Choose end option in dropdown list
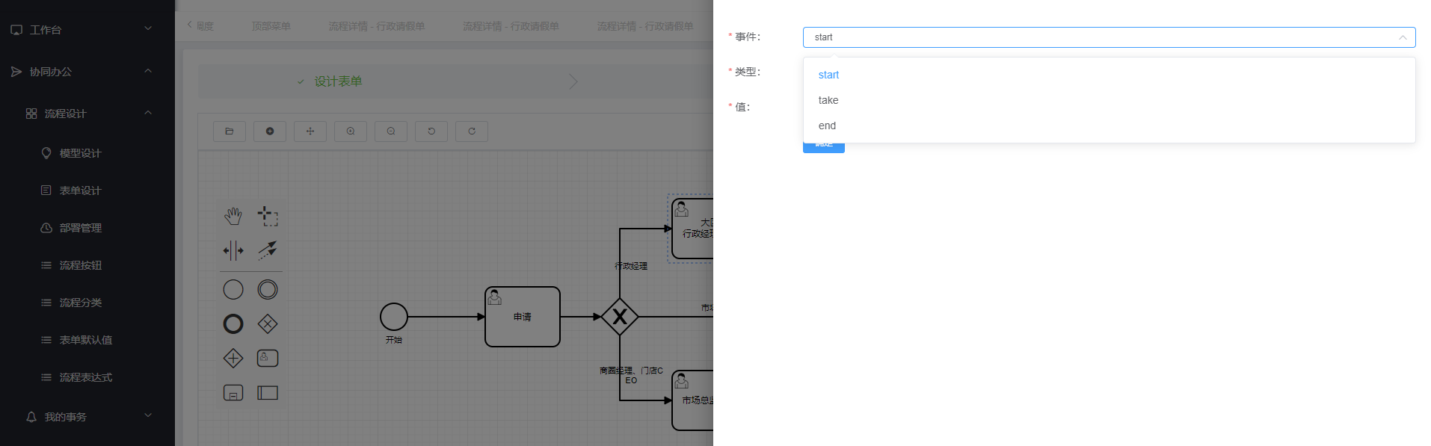The image size is (1431, 446). tap(1110, 126)
